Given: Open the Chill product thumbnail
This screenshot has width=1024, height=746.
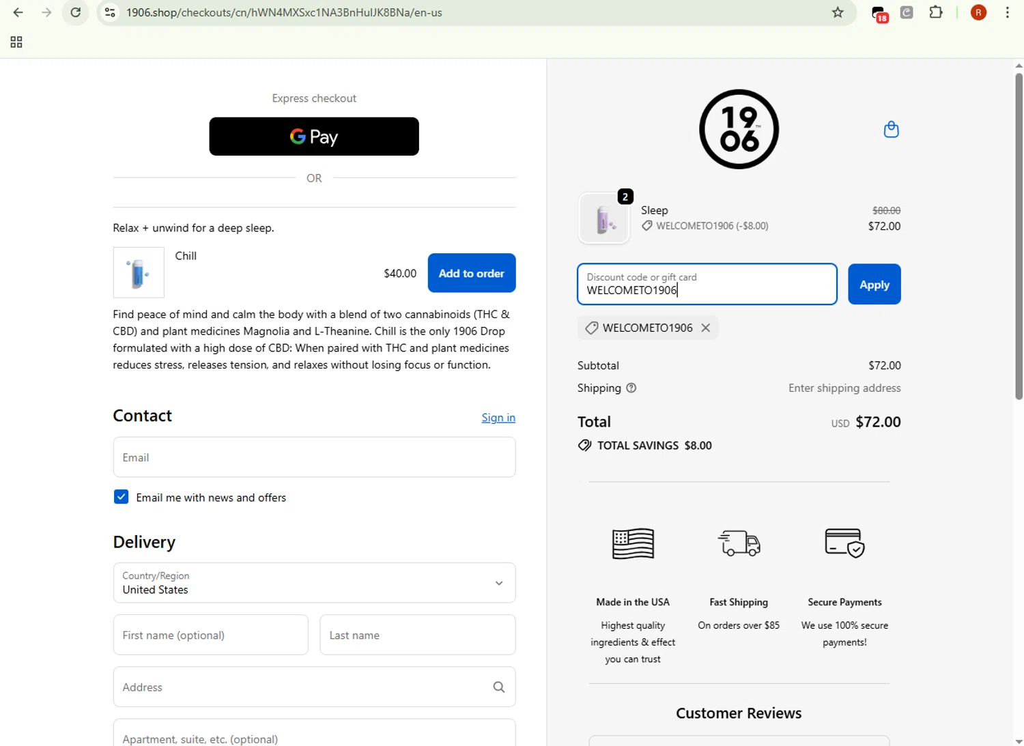Looking at the screenshot, I should point(139,272).
